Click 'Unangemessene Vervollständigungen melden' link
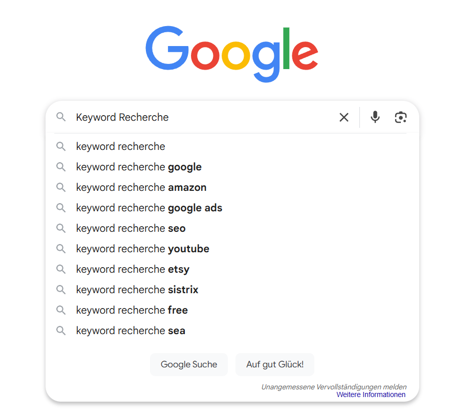 pyautogui.click(x=334, y=387)
